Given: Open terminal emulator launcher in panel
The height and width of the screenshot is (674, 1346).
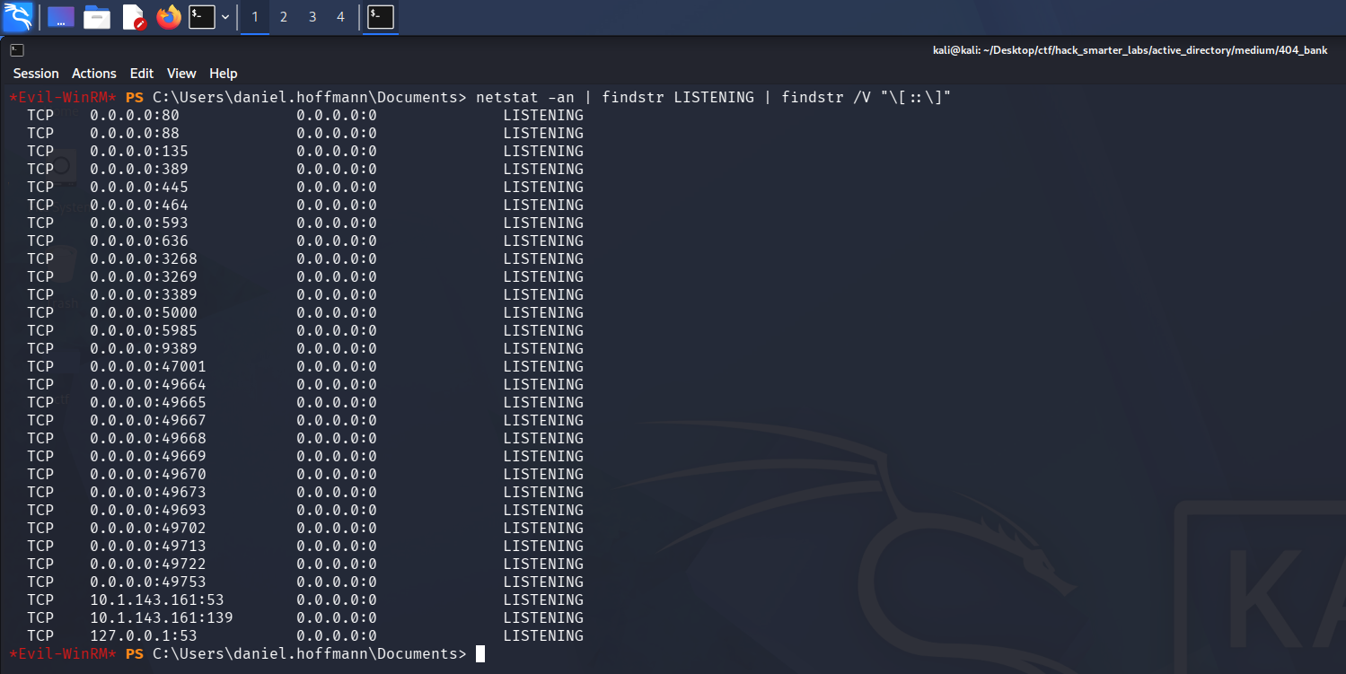Looking at the screenshot, I should pos(202,16).
